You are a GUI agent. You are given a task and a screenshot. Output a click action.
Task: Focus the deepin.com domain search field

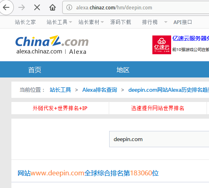159,139
